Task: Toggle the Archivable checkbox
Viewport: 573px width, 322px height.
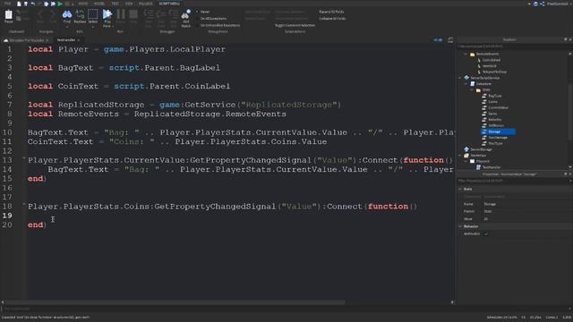Action: (486, 233)
